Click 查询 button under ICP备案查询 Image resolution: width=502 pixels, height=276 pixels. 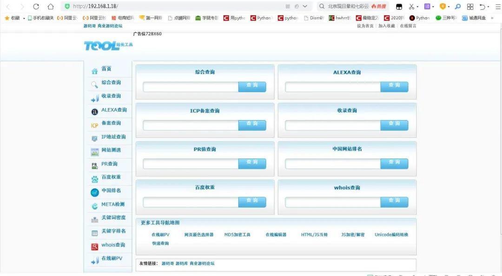252,125
